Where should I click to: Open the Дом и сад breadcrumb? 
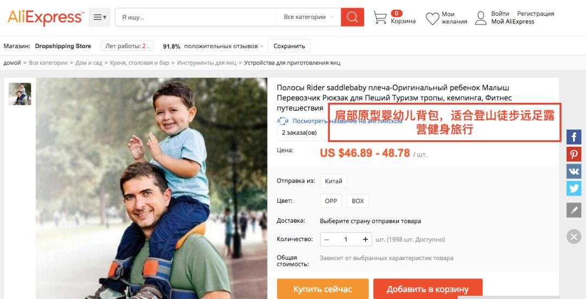pos(88,63)
